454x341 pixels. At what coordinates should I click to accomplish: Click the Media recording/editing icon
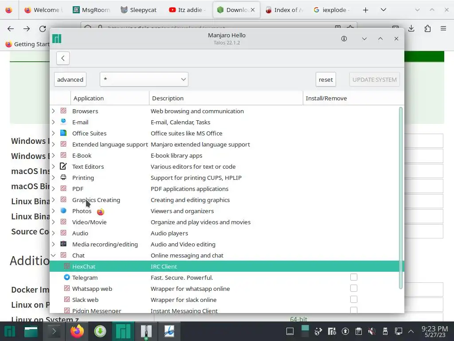pyautogui.click(x=63, y=244)
